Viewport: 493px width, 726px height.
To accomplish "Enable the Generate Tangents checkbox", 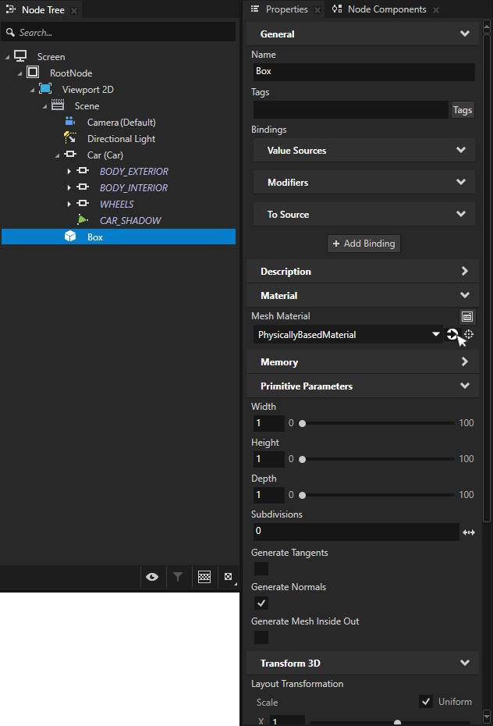I will (261, 569).
